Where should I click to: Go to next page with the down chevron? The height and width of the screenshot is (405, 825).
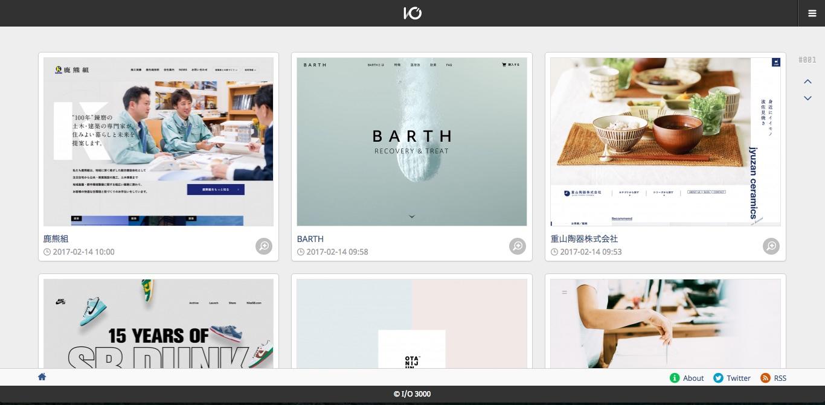(x=807, y=98)
